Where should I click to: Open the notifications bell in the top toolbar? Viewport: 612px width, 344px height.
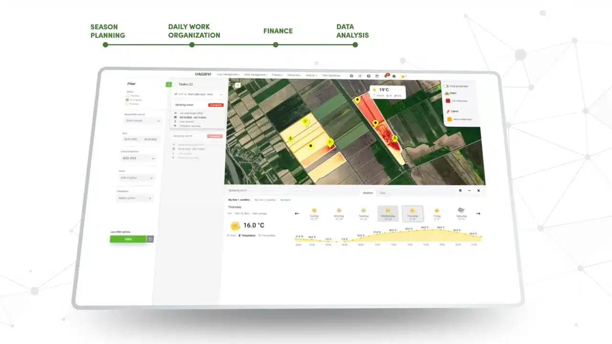(x=386, y=75)
